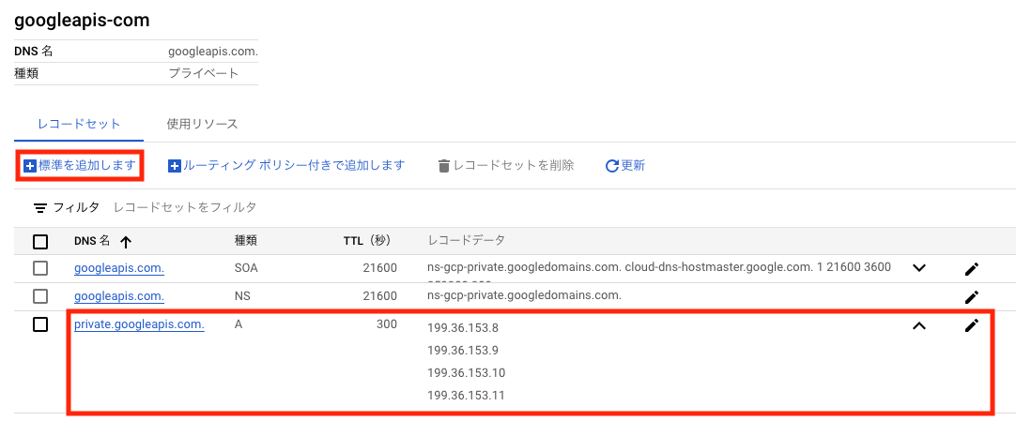Click IP address 199.36.153.8

(463, 327)
